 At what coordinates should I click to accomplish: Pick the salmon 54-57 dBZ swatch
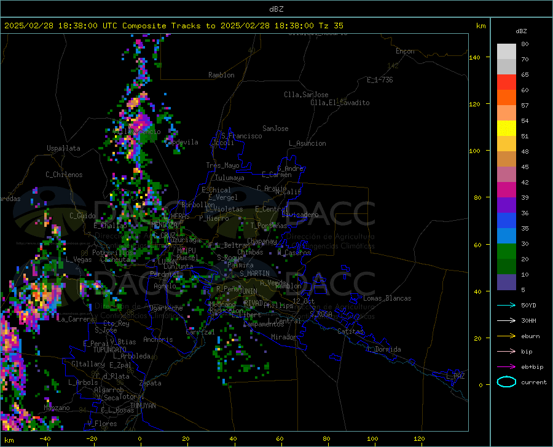pyautogui.click(x=506, y=113)
